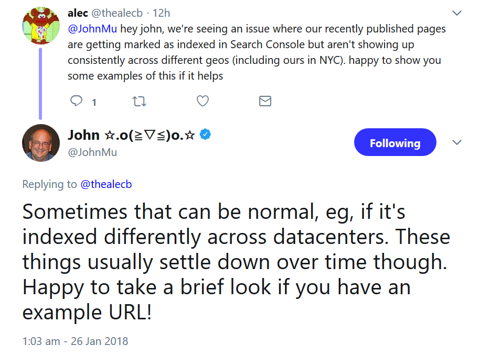491x356 pixels.
Task: Toggle the Following button for JohnMu
Action: click(394, 143)
